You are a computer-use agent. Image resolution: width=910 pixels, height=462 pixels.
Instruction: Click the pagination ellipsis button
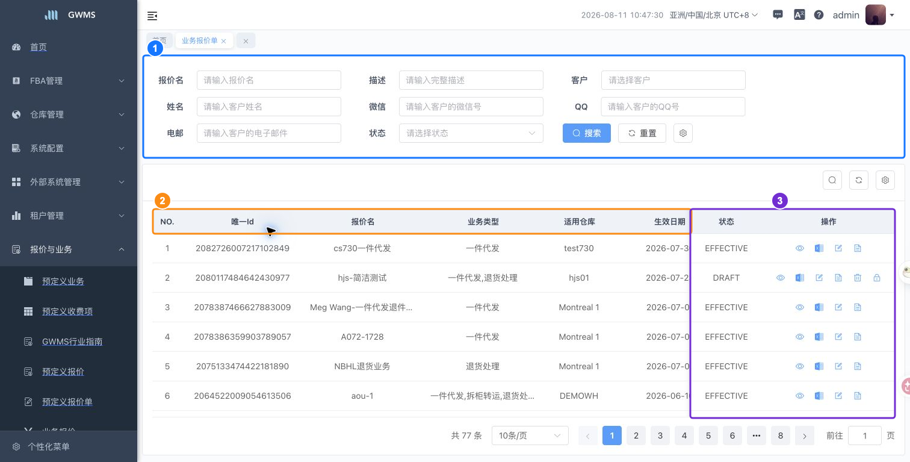click(x=757, y=435)
